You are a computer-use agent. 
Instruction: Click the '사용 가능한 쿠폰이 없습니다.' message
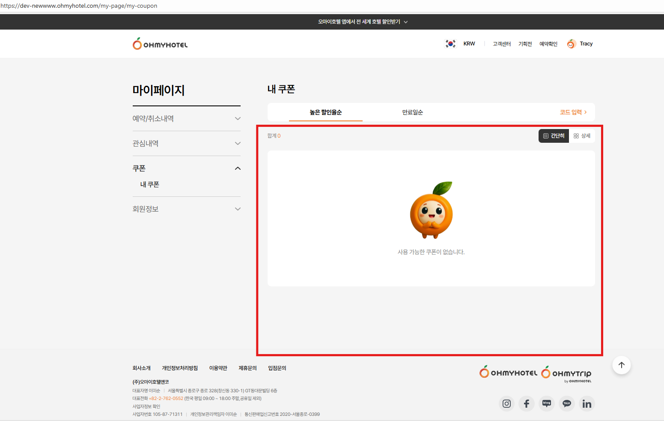(x=431, y=252)
